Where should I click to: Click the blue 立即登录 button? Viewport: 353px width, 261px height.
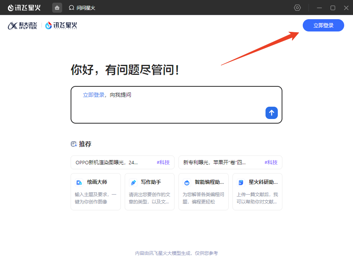coord(323,25)
